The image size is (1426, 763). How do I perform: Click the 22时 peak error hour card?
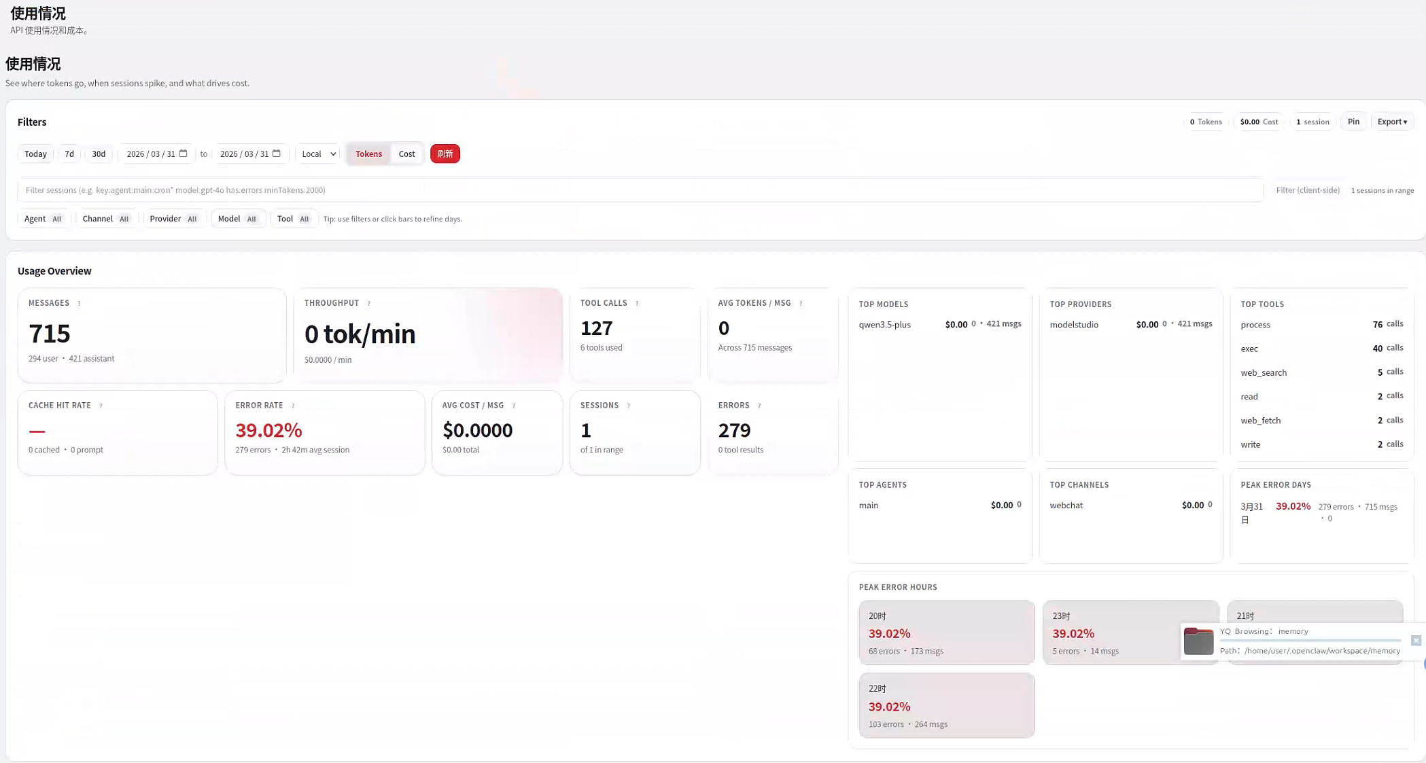[x=946, y=705]
